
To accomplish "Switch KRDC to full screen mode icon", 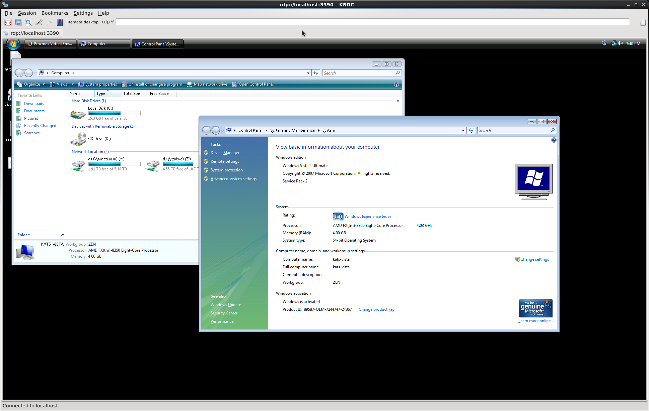I will point(8,22).
